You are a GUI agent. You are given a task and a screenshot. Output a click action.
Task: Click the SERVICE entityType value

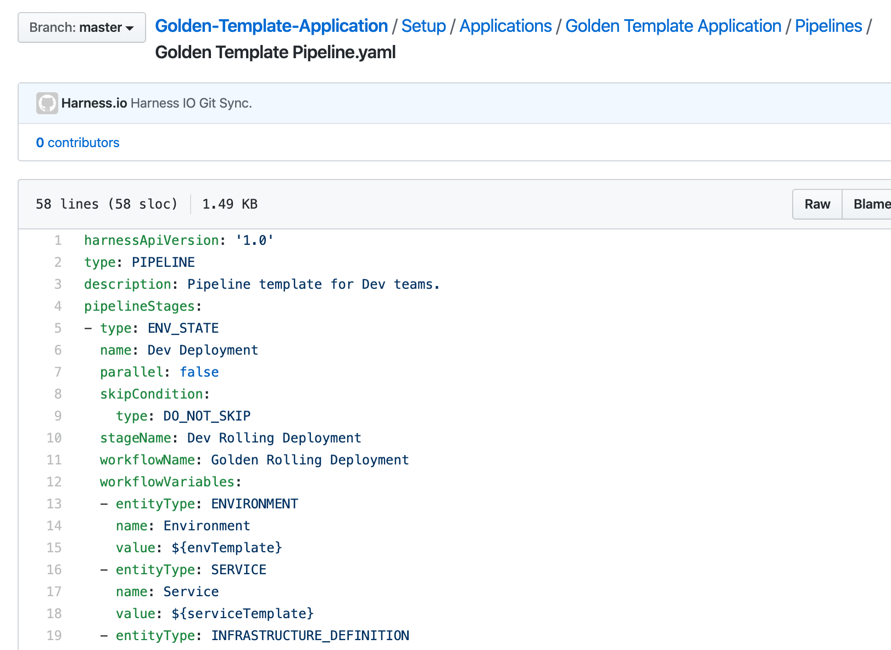[238, 570]
